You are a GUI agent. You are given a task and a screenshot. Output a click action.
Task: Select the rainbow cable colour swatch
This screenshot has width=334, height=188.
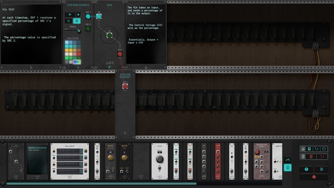pos(77,62)
